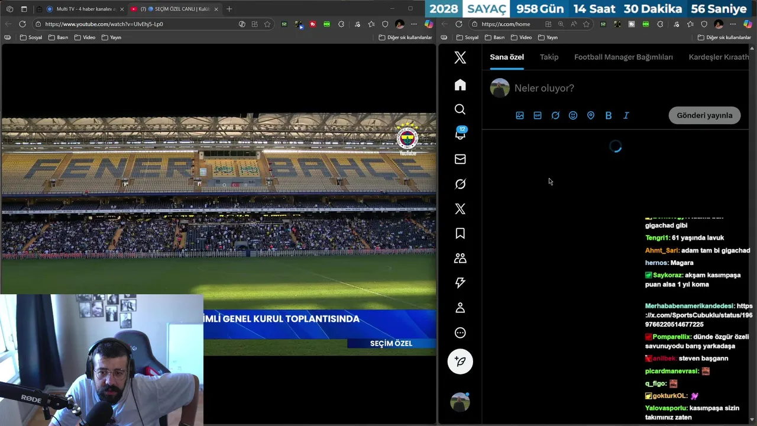The image size is (757, 426).
Task: Open Bookmarks icon in X sidebar
Action: click(x=460, y=234)
